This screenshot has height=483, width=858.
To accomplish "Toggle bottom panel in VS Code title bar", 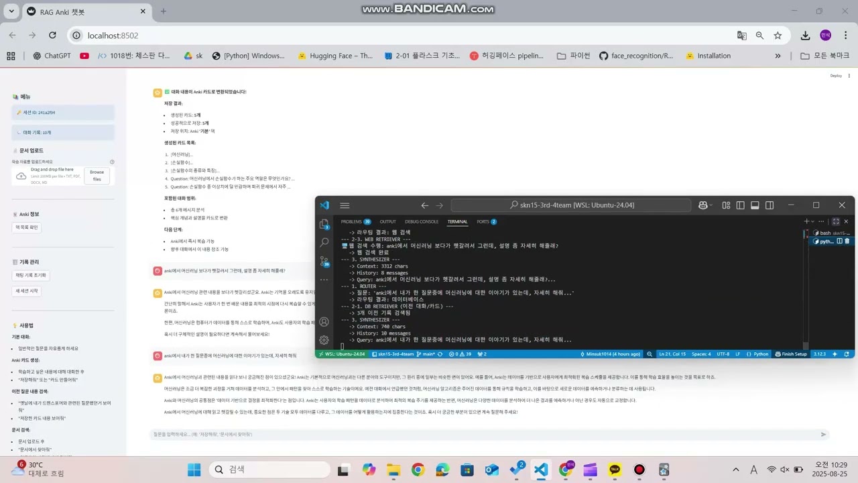I will tap(755, 205).
